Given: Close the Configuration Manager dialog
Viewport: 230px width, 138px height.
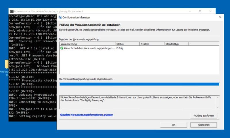Looking at the screenshot, I should click(x=220, y=17).
